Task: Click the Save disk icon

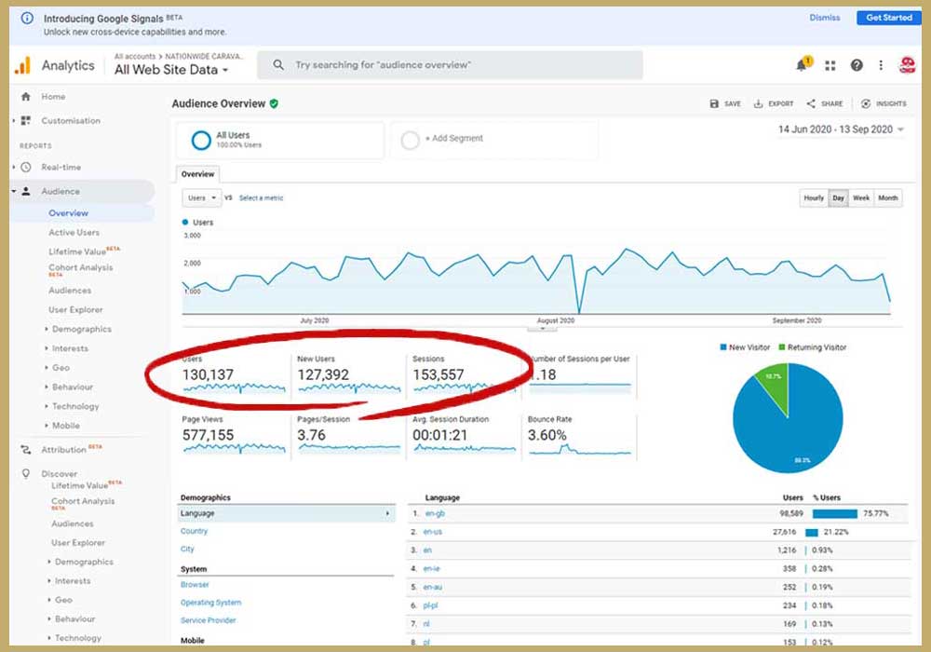Action: point(714,104)
